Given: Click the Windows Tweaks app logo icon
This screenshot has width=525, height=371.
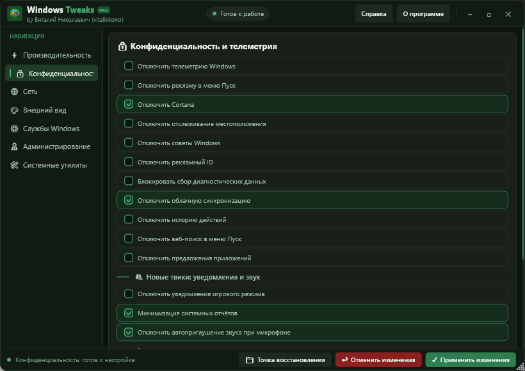Looking at the screenshot, I should tap(14, 13).
